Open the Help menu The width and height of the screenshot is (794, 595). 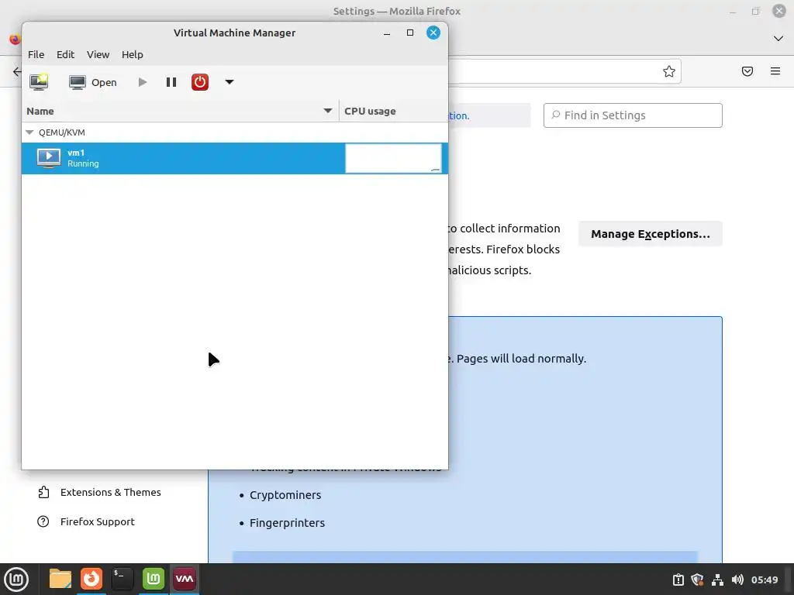(132, 55)
